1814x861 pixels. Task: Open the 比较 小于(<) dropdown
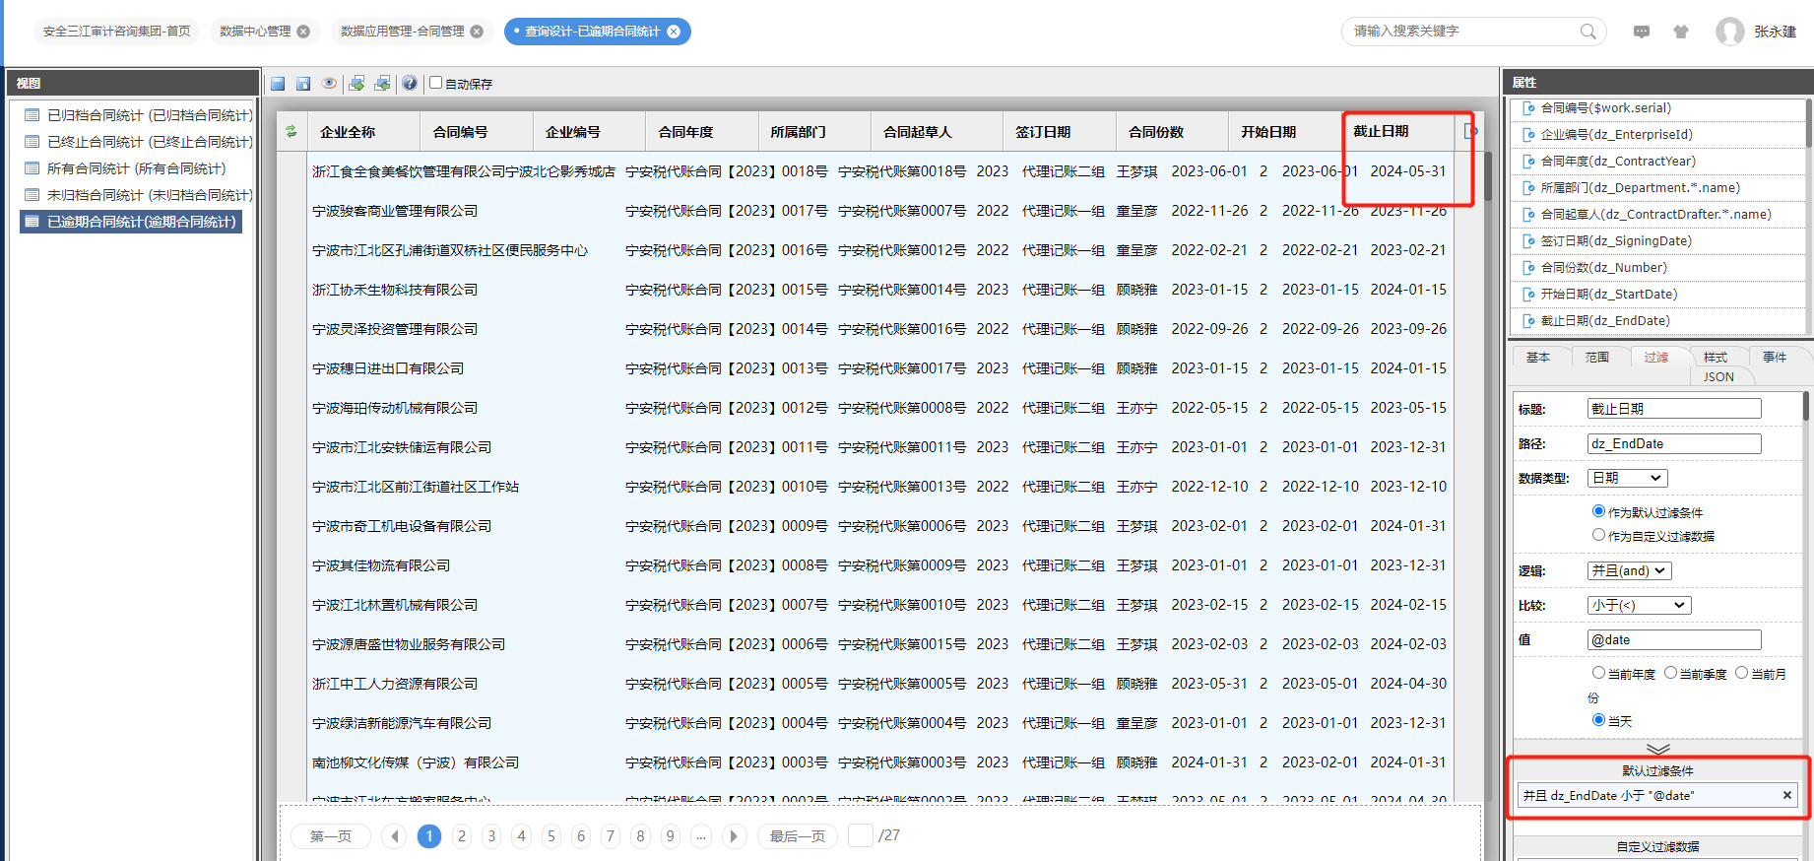(x=1639, y=605)
